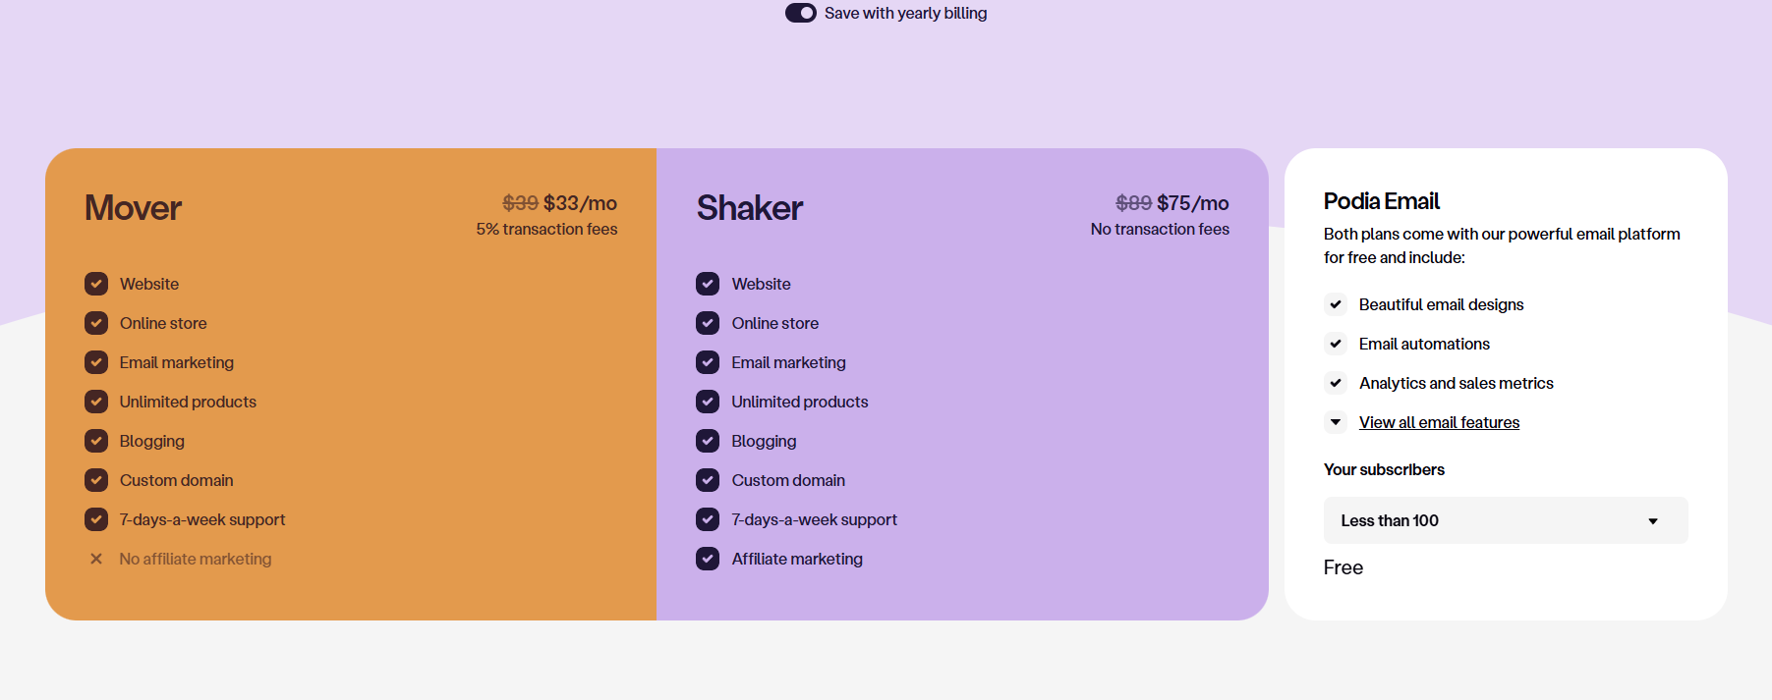The height and width of the screenshot is (700, 1772).
Task: Open the subscribers count dropdown
Action: point(1505,520)
